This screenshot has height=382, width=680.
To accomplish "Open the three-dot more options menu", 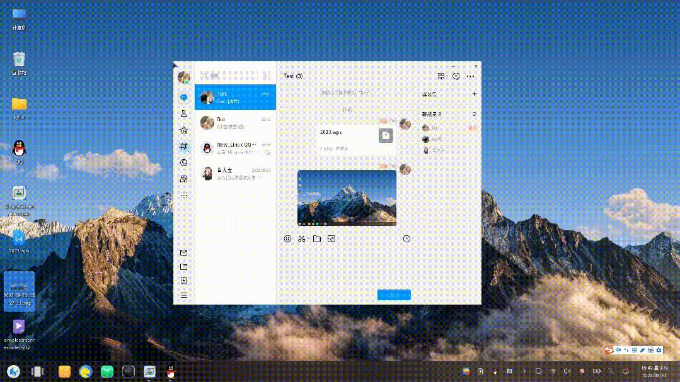I will click(x=471, y=76).
